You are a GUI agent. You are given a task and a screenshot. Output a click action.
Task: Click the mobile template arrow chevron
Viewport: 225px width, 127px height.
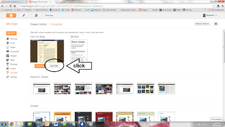tap(86, 59)
